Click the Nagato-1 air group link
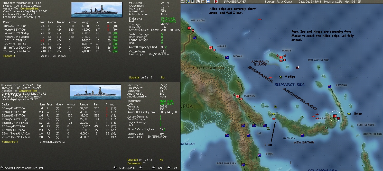The width and height of the screenshot is (383, 171). click(x=9, y=56)
